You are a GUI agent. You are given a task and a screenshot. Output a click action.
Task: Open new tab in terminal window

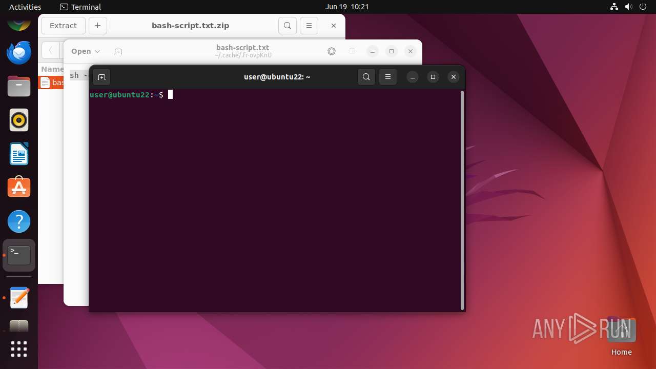click(101, 77)
